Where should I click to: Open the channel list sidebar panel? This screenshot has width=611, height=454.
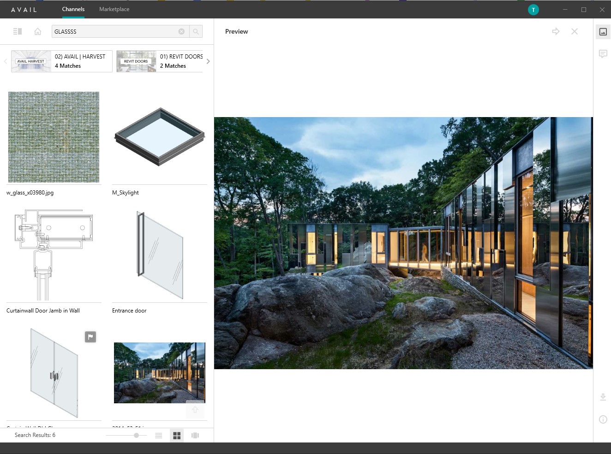[18, 31]
